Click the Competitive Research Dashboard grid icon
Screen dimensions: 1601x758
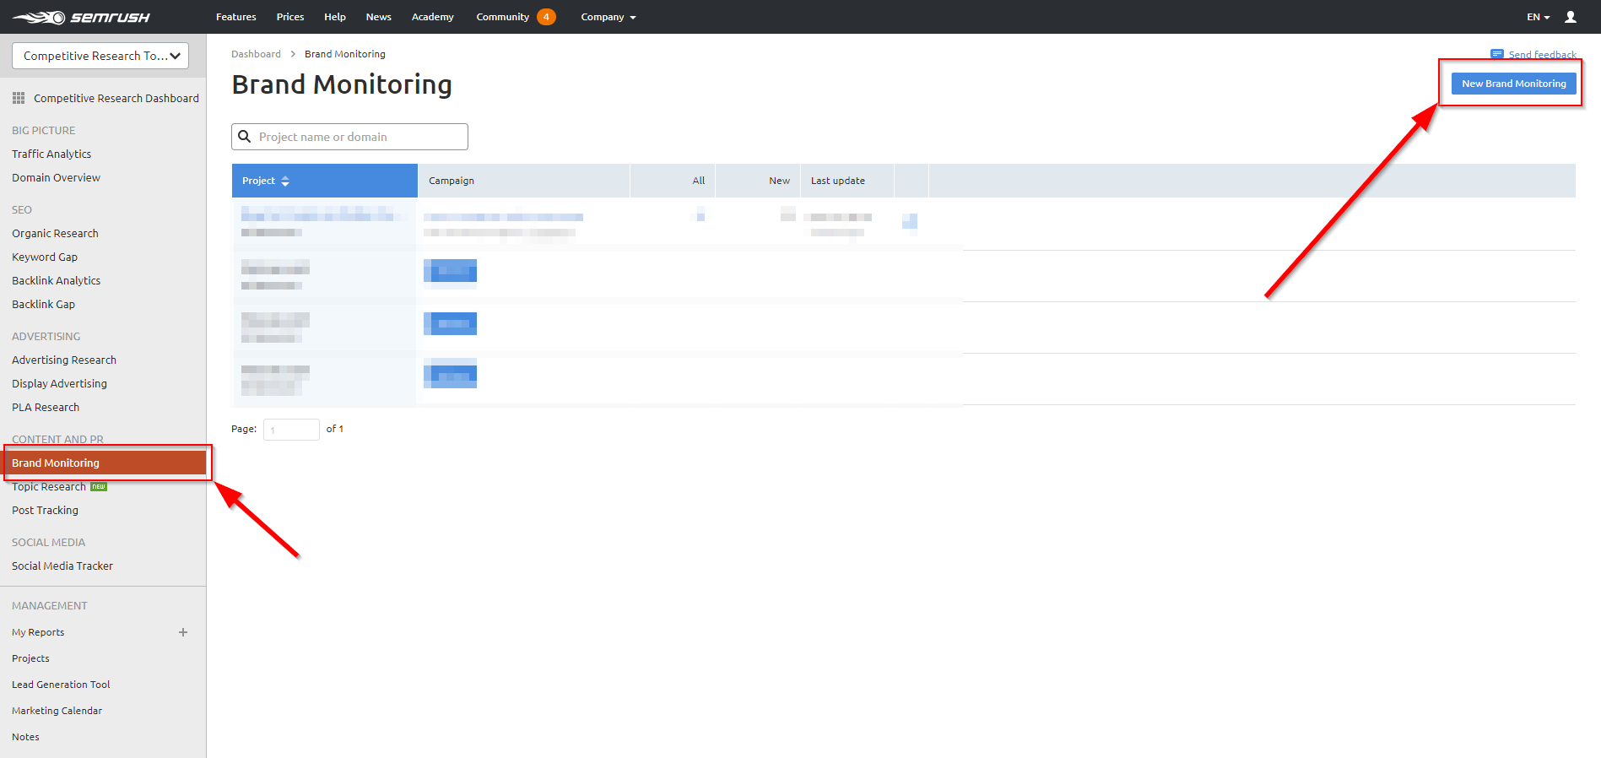coord(19,99)
